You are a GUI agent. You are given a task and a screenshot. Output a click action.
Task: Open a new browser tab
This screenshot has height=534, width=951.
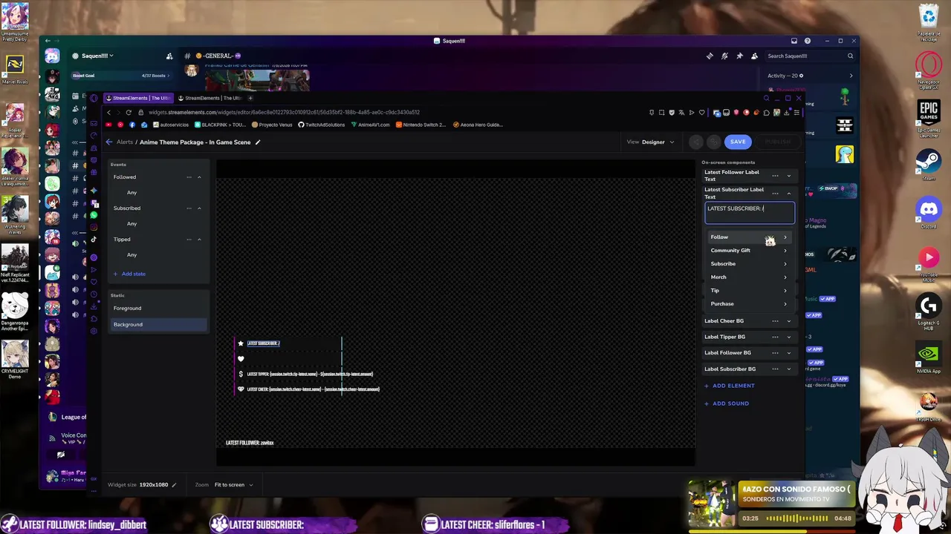click(250, 98)
